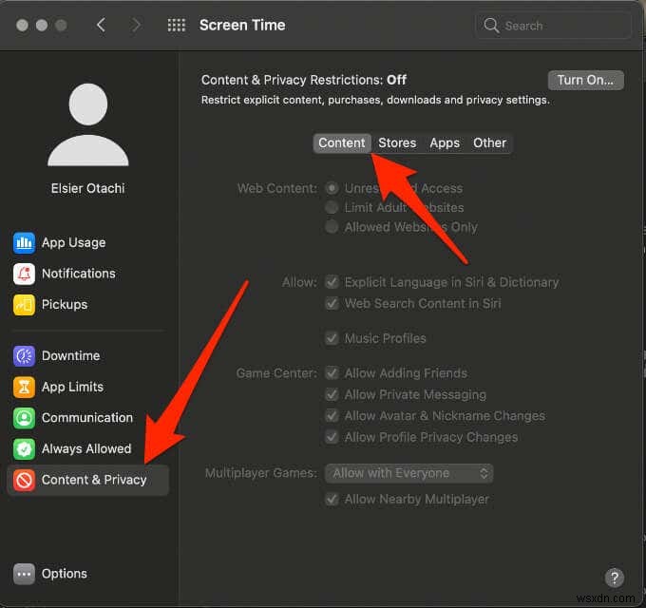Click into the Search field
646x608 pixels.
click(553, 26)
